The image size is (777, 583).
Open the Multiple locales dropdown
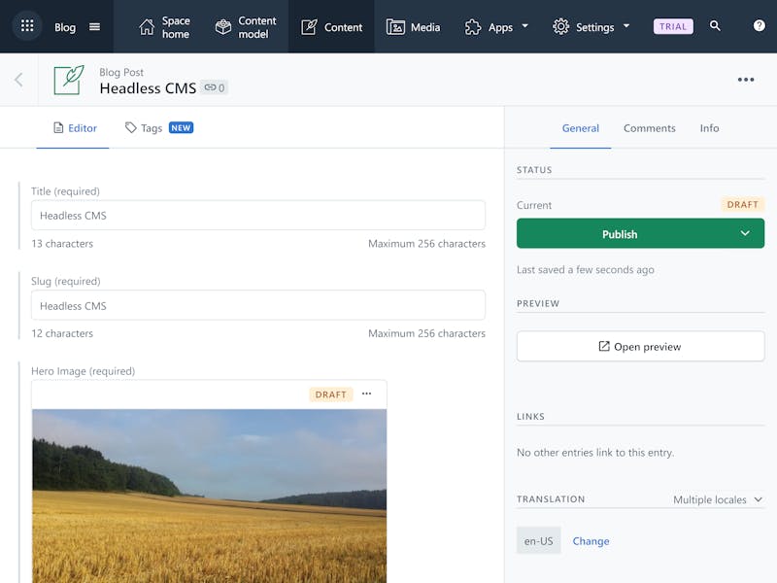click(x=718, y=499)
